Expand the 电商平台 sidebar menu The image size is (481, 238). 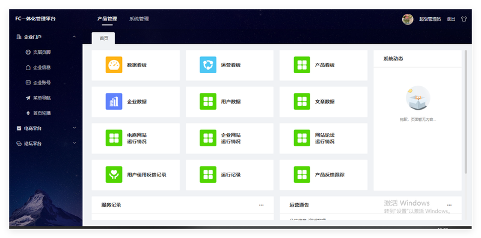pos(46,128)
